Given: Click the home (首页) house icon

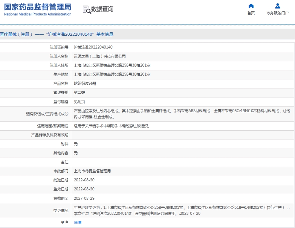Looking at the screenshot, I should (x=251, y=6).
